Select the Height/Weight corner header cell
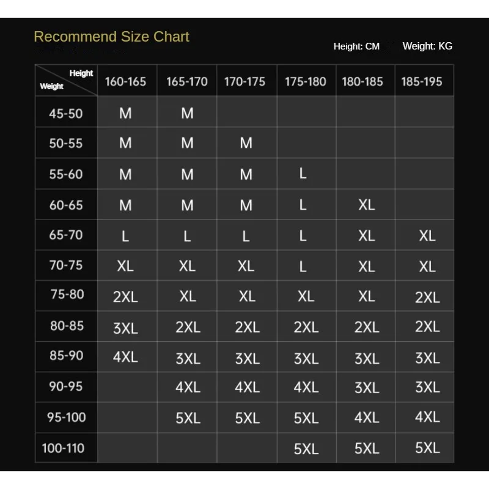Image resolution: width=489 pixels, height=489 pixels. [66, 80]
